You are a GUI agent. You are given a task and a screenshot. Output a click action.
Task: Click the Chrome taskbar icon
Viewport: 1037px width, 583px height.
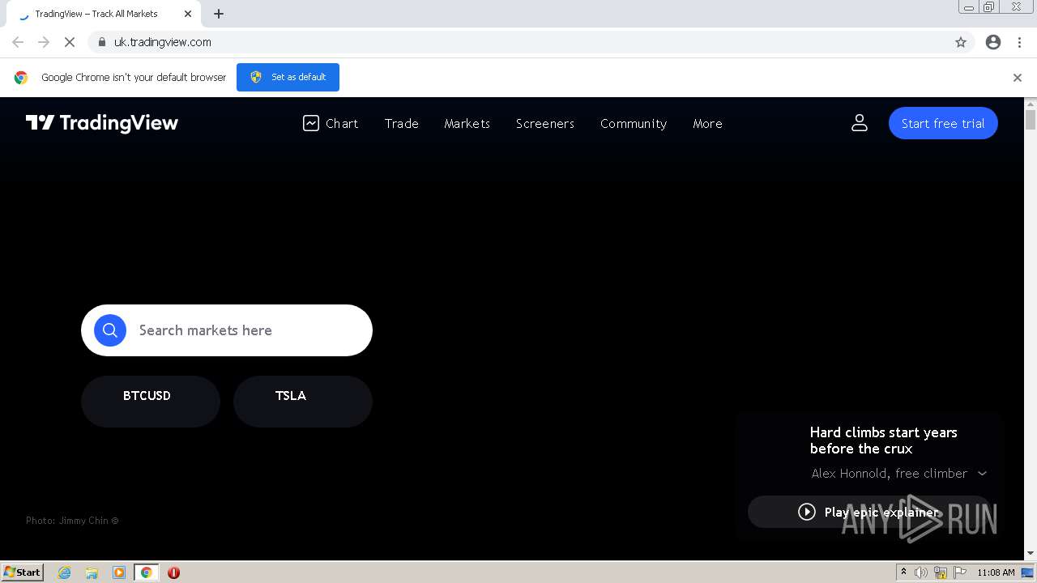coord(146,572)
